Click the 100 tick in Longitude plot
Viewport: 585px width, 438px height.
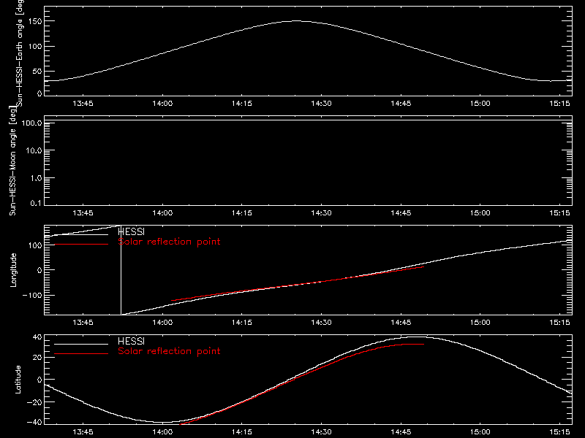pos(35,245)
